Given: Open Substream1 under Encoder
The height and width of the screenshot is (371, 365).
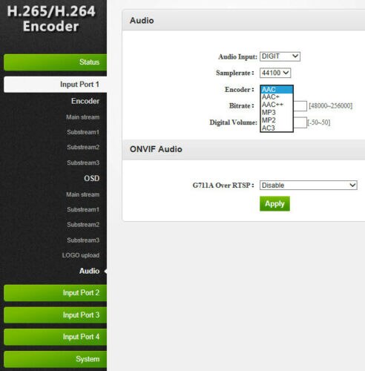Looking at the screenshot, I should click(83, 132).
